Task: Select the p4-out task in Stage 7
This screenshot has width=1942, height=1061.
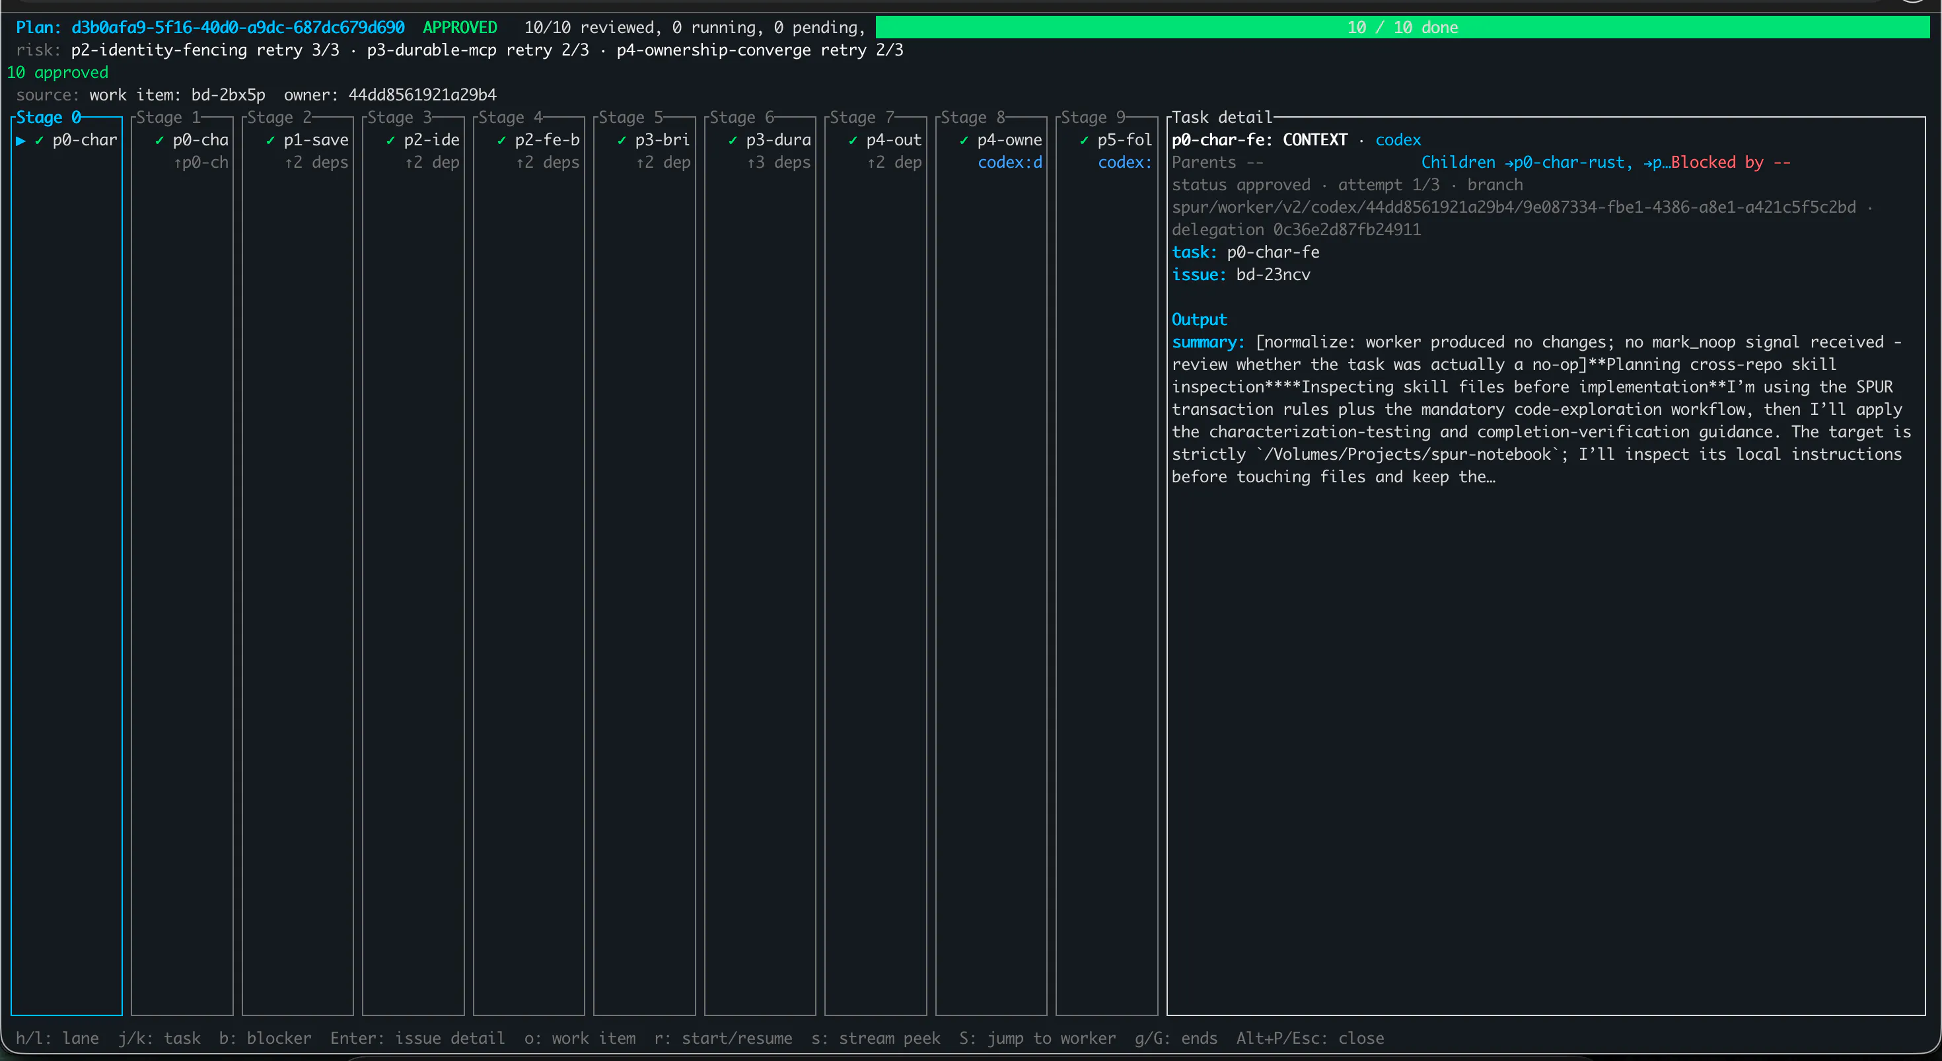Action: [x=894, y=140]
